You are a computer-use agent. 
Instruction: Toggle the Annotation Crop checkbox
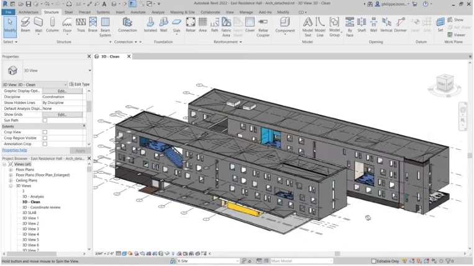point(45,144)
